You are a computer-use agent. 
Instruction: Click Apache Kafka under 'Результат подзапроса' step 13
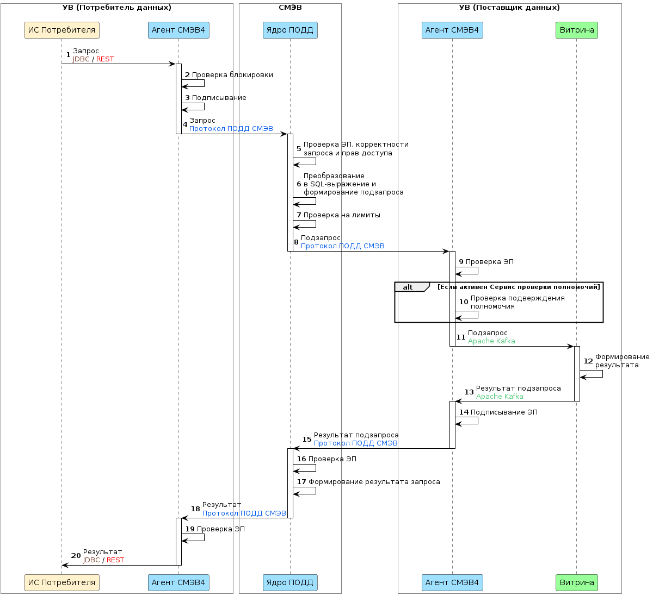pyautogui.click(x=500, y=397)
